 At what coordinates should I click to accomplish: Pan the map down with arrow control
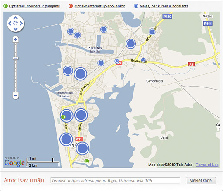coord(16,29)
